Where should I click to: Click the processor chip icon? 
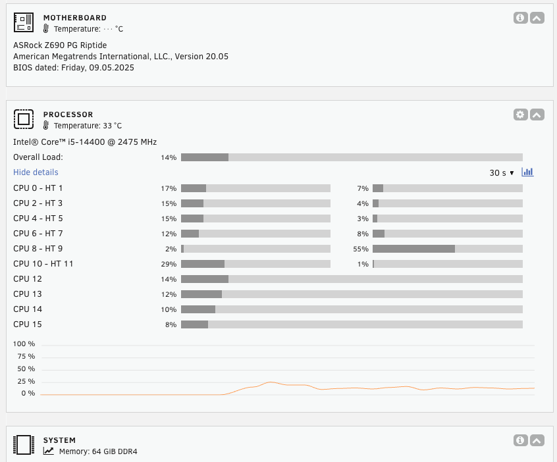(24, 119)
